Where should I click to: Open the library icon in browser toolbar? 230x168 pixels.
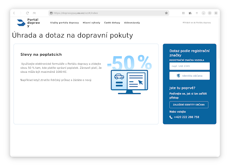190,13
